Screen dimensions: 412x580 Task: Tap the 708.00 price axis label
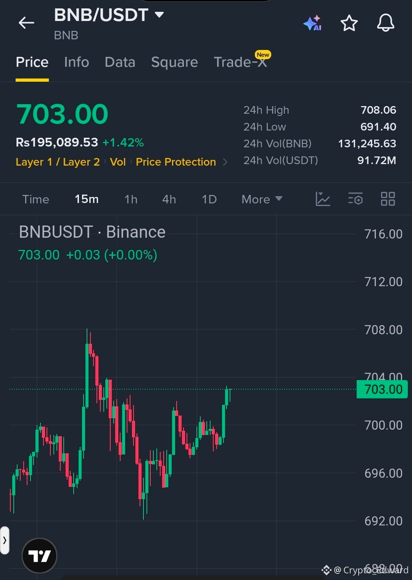point(383,330)
